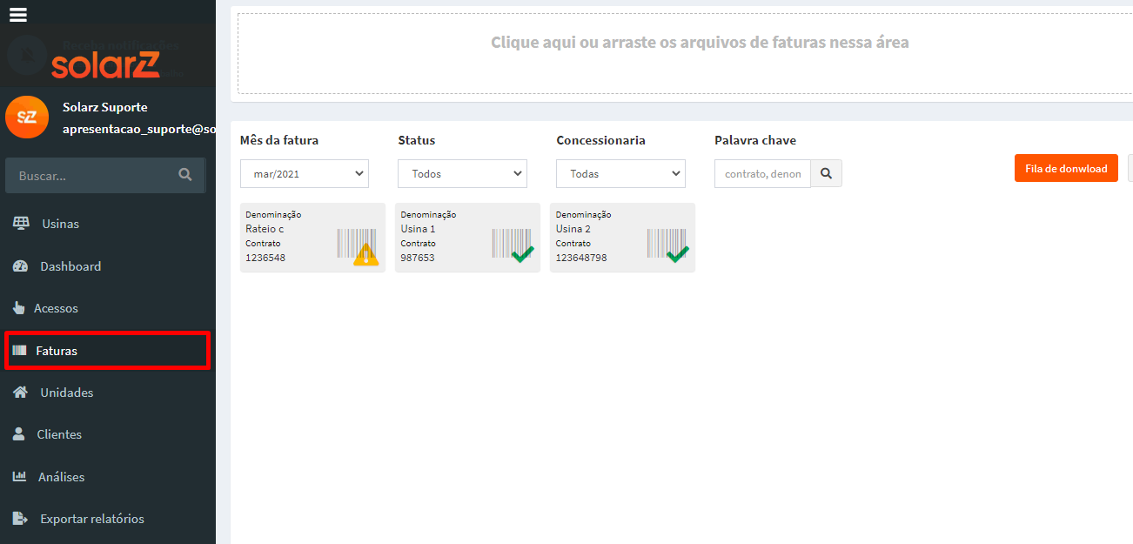The image size is (1133, 544).
Task: Navigate to Clientes section
Action: pos(59,434)
